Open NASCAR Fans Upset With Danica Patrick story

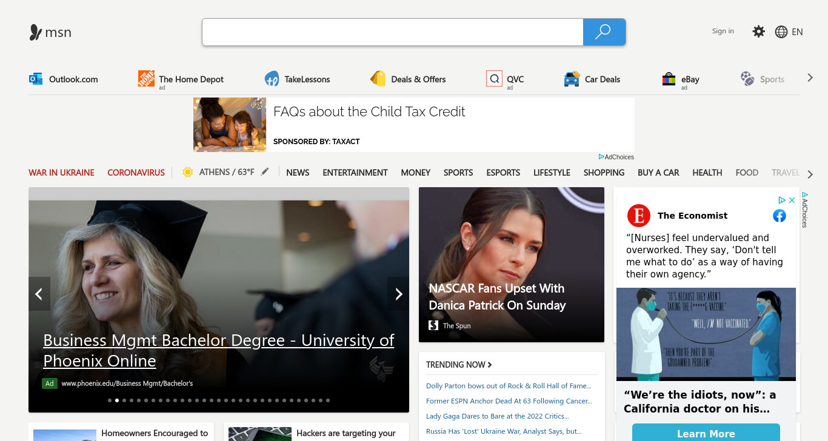pyautogui.click(x=497, y=297)
